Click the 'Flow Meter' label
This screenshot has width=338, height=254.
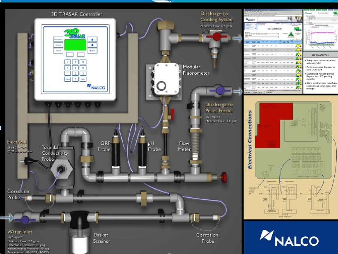point(184,146)
